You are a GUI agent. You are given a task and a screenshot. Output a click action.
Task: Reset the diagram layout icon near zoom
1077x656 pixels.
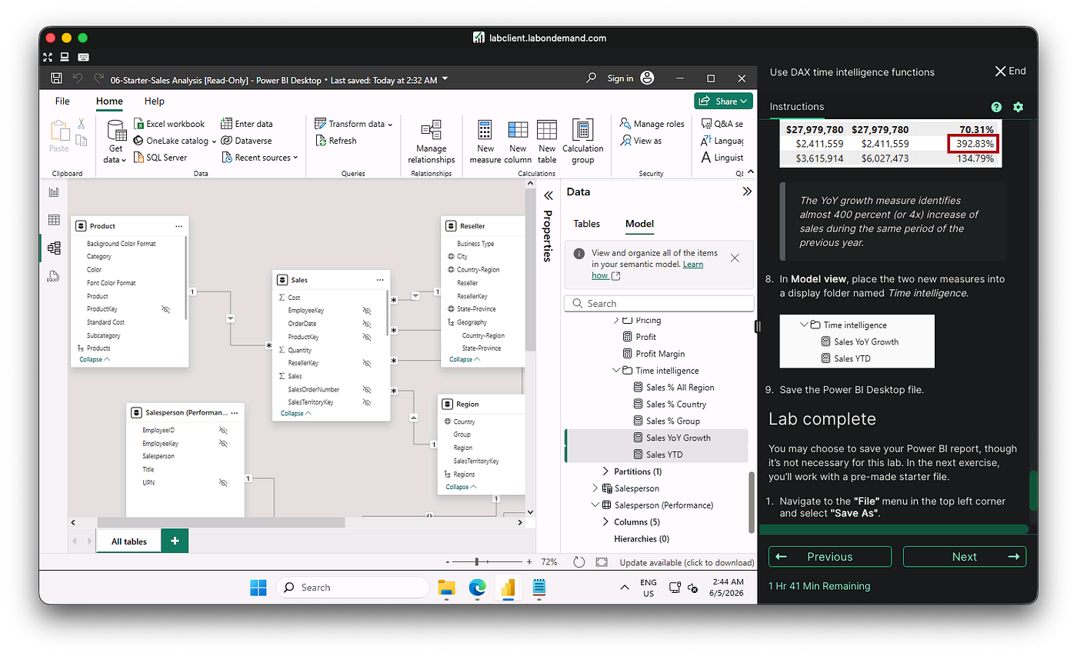(579, 562)
